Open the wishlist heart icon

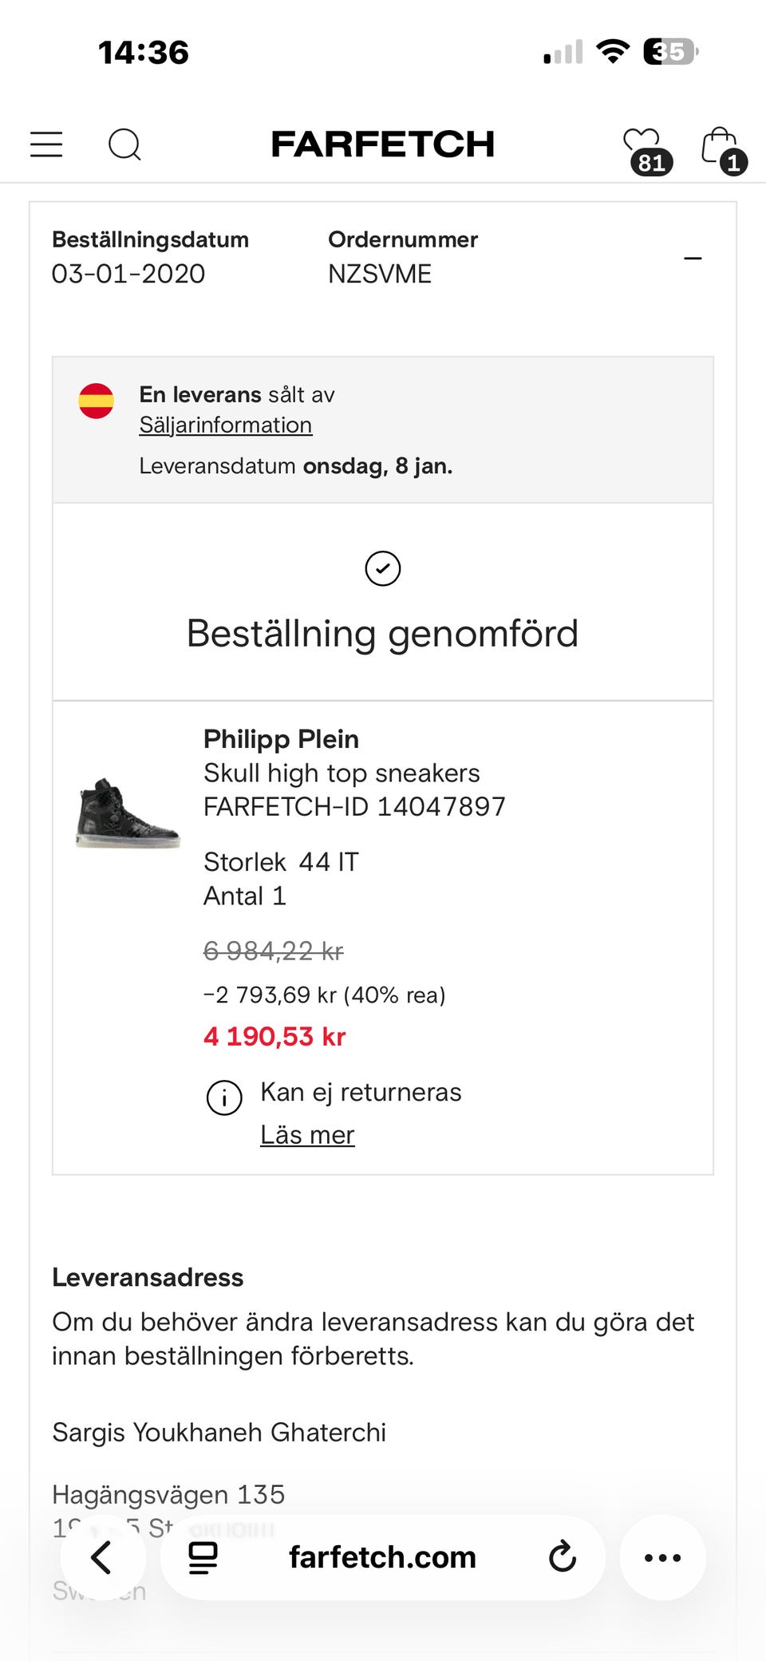(643, 146)
